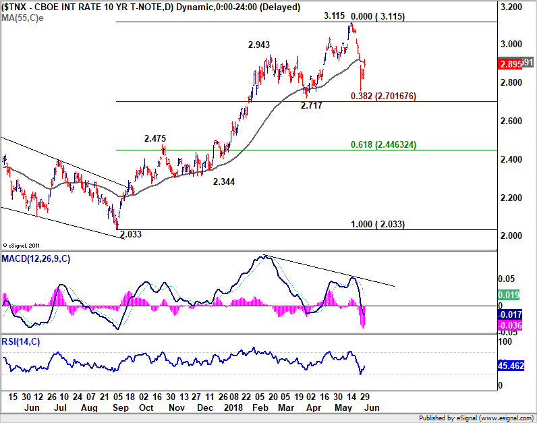The height and width of the screenshot is (423, 537).
Task: Click the '2.943' swing high annotation
Action: pos(259,45)
